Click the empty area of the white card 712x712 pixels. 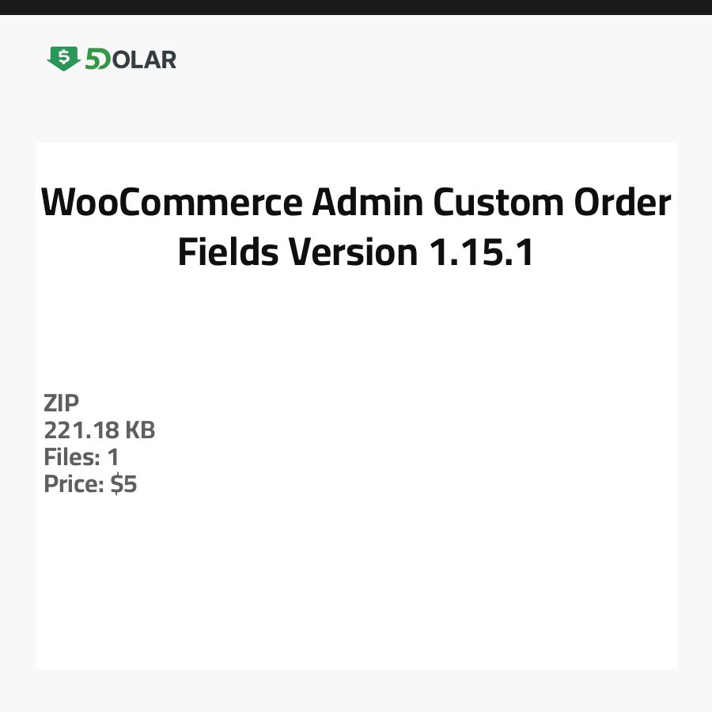point(396,570)
